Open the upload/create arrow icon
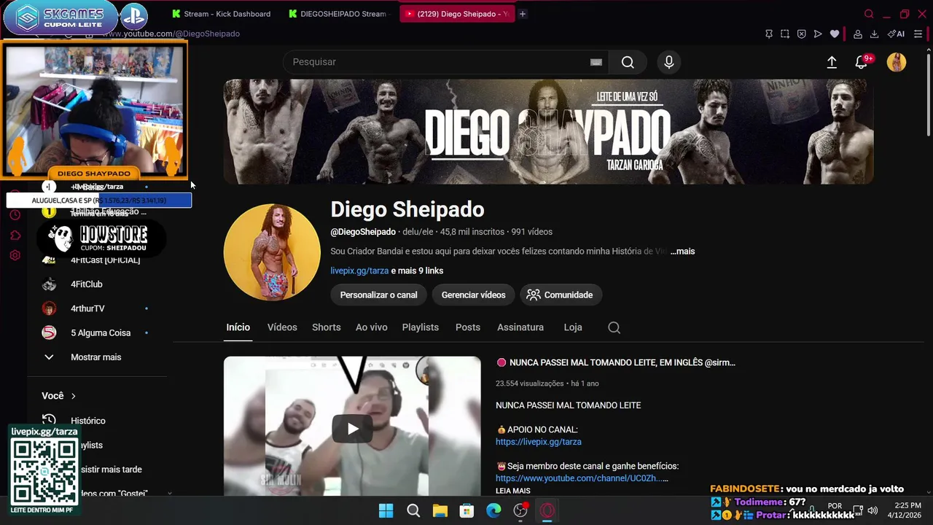The height and width of the screenshot is (525, 933). [832, 63]
